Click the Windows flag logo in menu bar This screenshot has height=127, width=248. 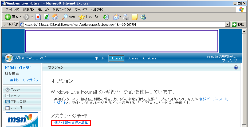[x=241, y=10]
